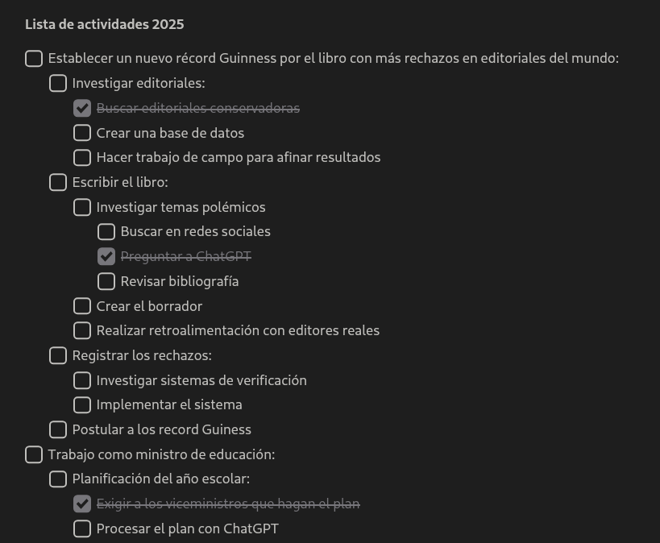Image resolution: width=660 pixels, height=543 pixels.
Task: Mark 'Hacer trabajo de campo' as done
Action: pyautogui.click(x=82, y=158)
